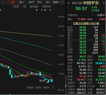Select 沪股通 tab
The height and width of the screenshot is (95, 106).
click(16, 7)
